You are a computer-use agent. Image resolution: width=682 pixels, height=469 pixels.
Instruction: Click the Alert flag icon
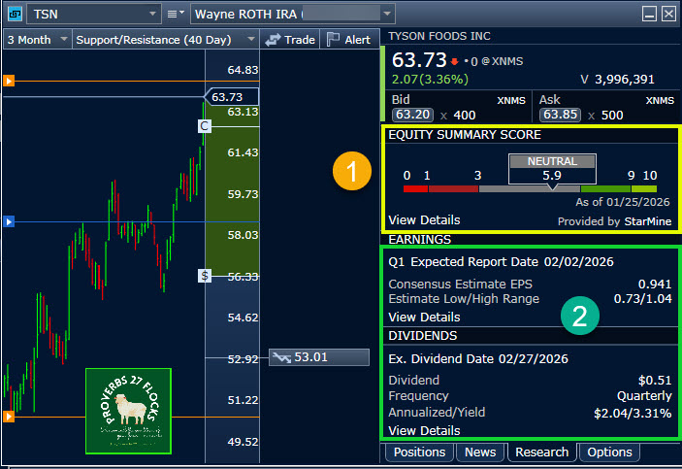(333, 40)
